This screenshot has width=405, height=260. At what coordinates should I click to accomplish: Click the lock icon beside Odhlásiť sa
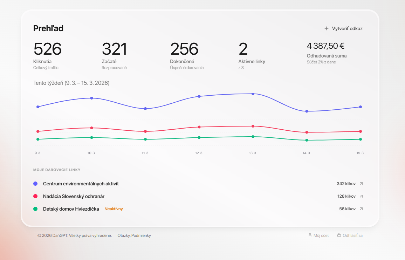coord(339,235)
